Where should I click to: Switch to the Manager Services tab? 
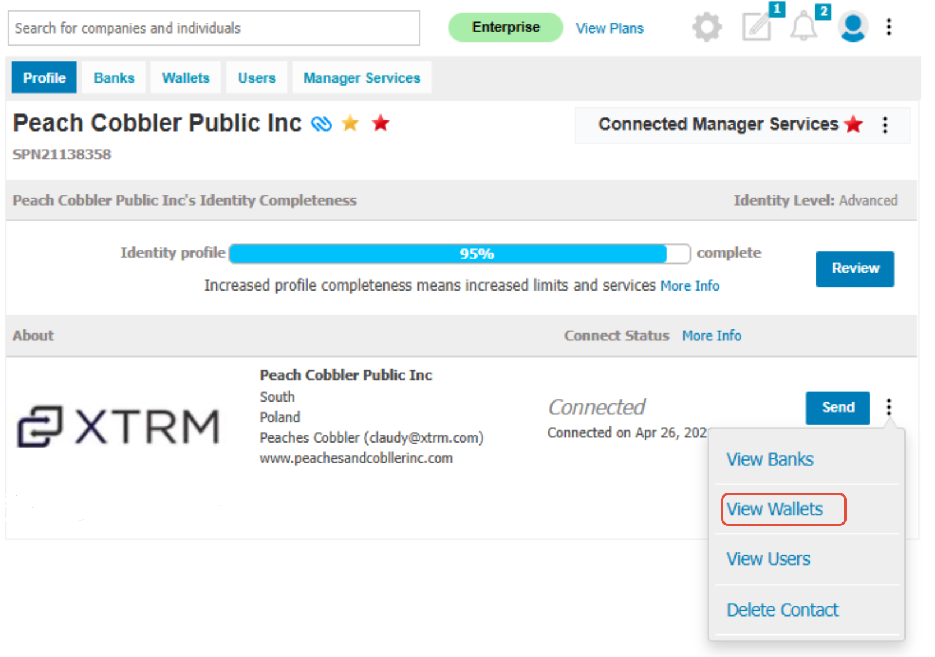pyautogui.click(x=362, y=77)
